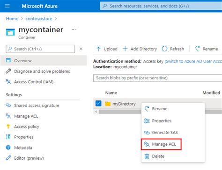Select Overview in the sidebar

click(x=44, y=60)
